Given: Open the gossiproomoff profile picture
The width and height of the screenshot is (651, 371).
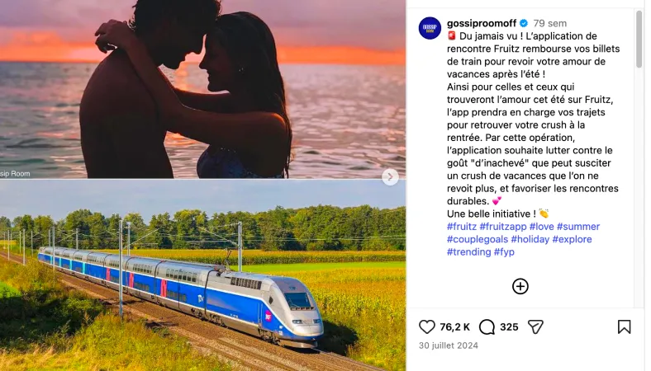Looking at the screenshot, I should pos(430,28).
